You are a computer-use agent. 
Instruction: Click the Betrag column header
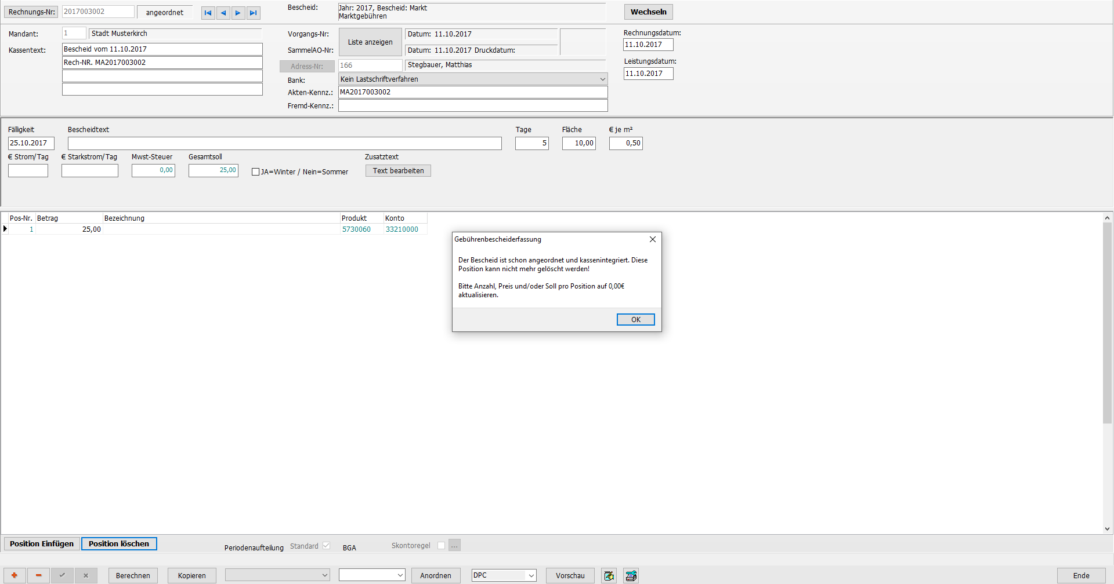tap(69, 218)
